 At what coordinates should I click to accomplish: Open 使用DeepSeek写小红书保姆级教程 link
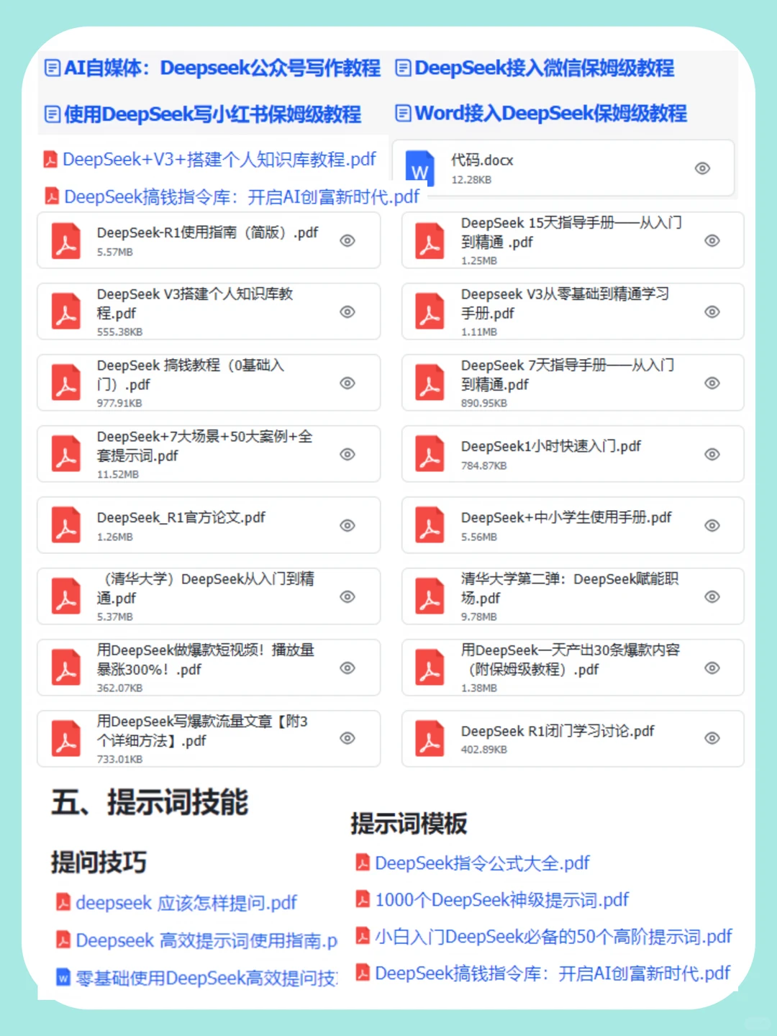point(212,114)
